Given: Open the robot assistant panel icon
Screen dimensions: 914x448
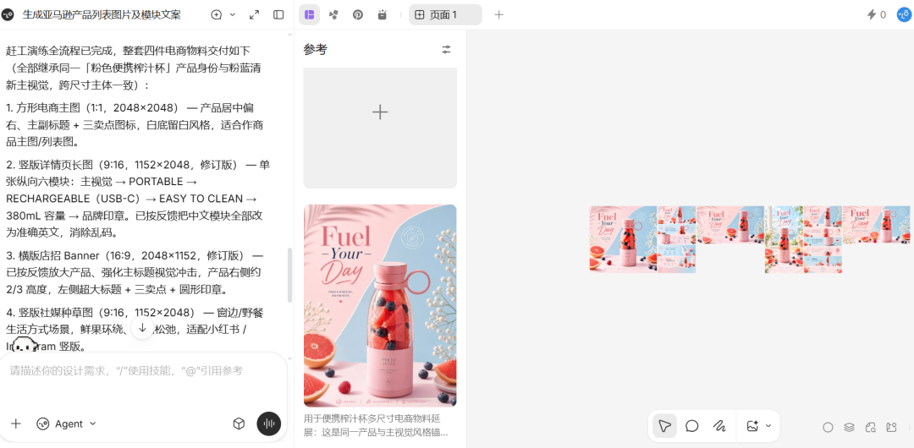Looking at the screenshot, I should (382, 14).
